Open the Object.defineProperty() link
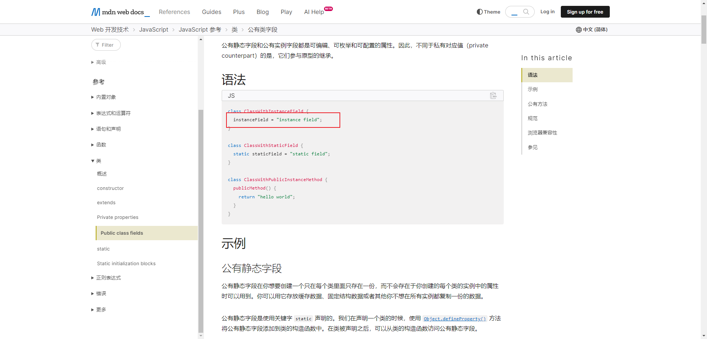 point(455,319)
